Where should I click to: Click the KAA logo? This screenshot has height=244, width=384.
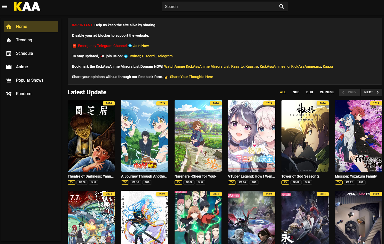click(27, 6)
